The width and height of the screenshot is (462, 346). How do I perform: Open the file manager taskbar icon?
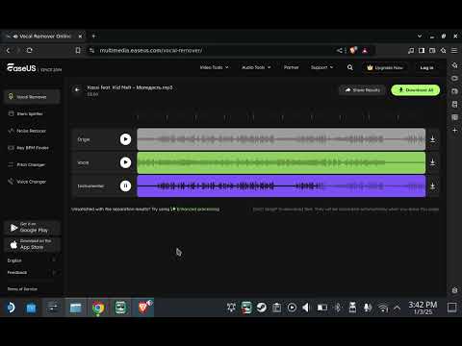(x=76, y=308)
